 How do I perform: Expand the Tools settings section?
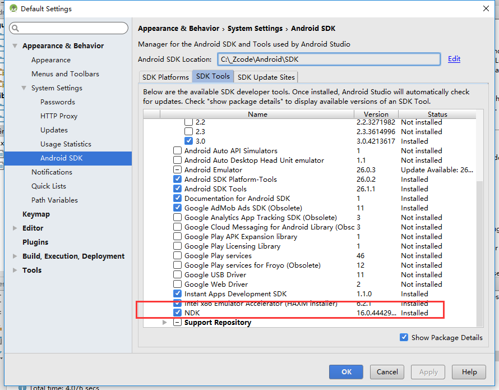coord(15,270)
